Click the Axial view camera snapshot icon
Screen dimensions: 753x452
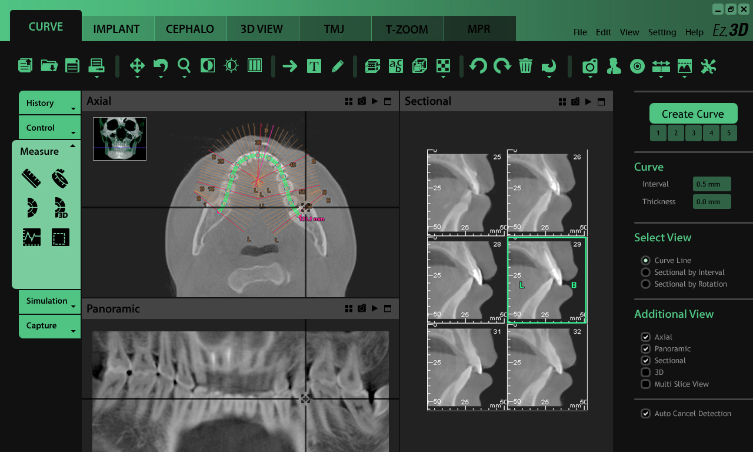tap(362, 101)
